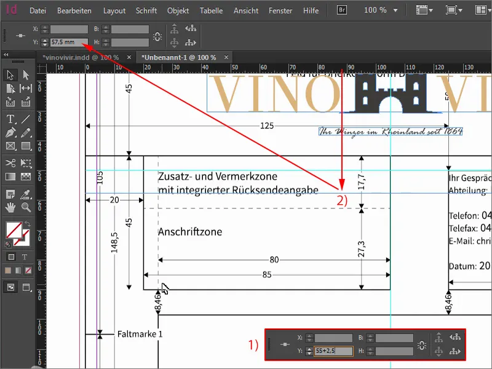
Task: Choose the Page tool
Action: pyautogui.click(x=10, y=89)
